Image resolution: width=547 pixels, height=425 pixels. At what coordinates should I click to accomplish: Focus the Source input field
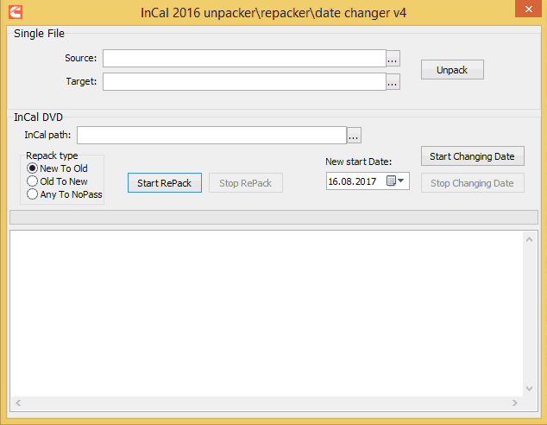pos(244,59)
